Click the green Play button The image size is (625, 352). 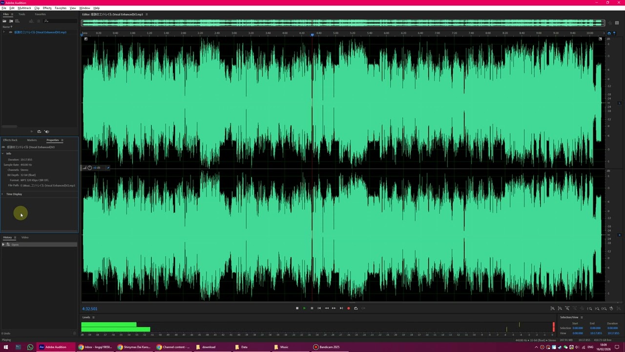(x=304, y=308)
